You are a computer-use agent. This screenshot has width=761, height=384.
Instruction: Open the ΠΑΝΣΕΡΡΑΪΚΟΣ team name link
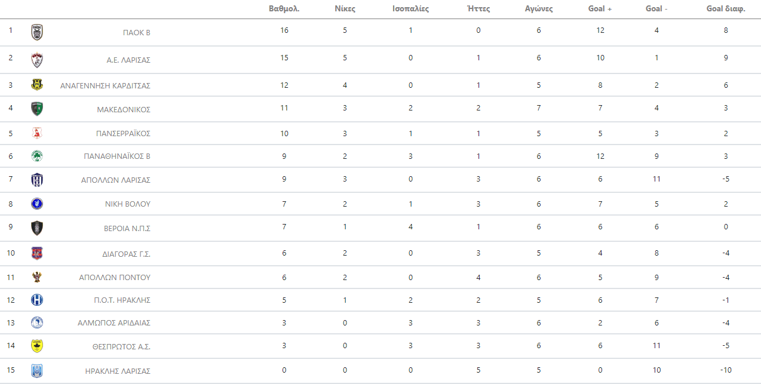click(x=123, y=133)
